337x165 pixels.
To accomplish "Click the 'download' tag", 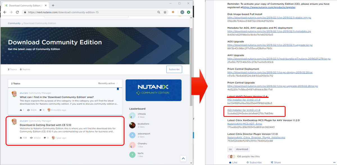I will click(x=242, y=149).
